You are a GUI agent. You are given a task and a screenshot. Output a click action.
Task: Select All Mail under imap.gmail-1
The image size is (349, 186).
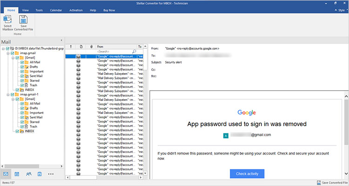35,103
